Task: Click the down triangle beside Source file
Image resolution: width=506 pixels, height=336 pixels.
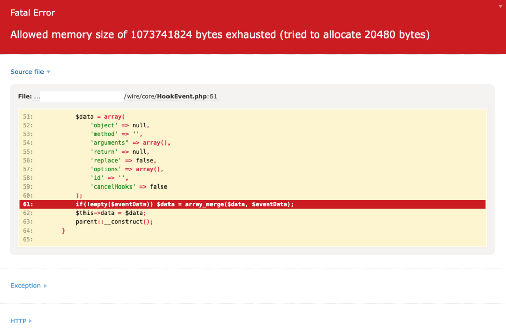Action: (49, 72)
